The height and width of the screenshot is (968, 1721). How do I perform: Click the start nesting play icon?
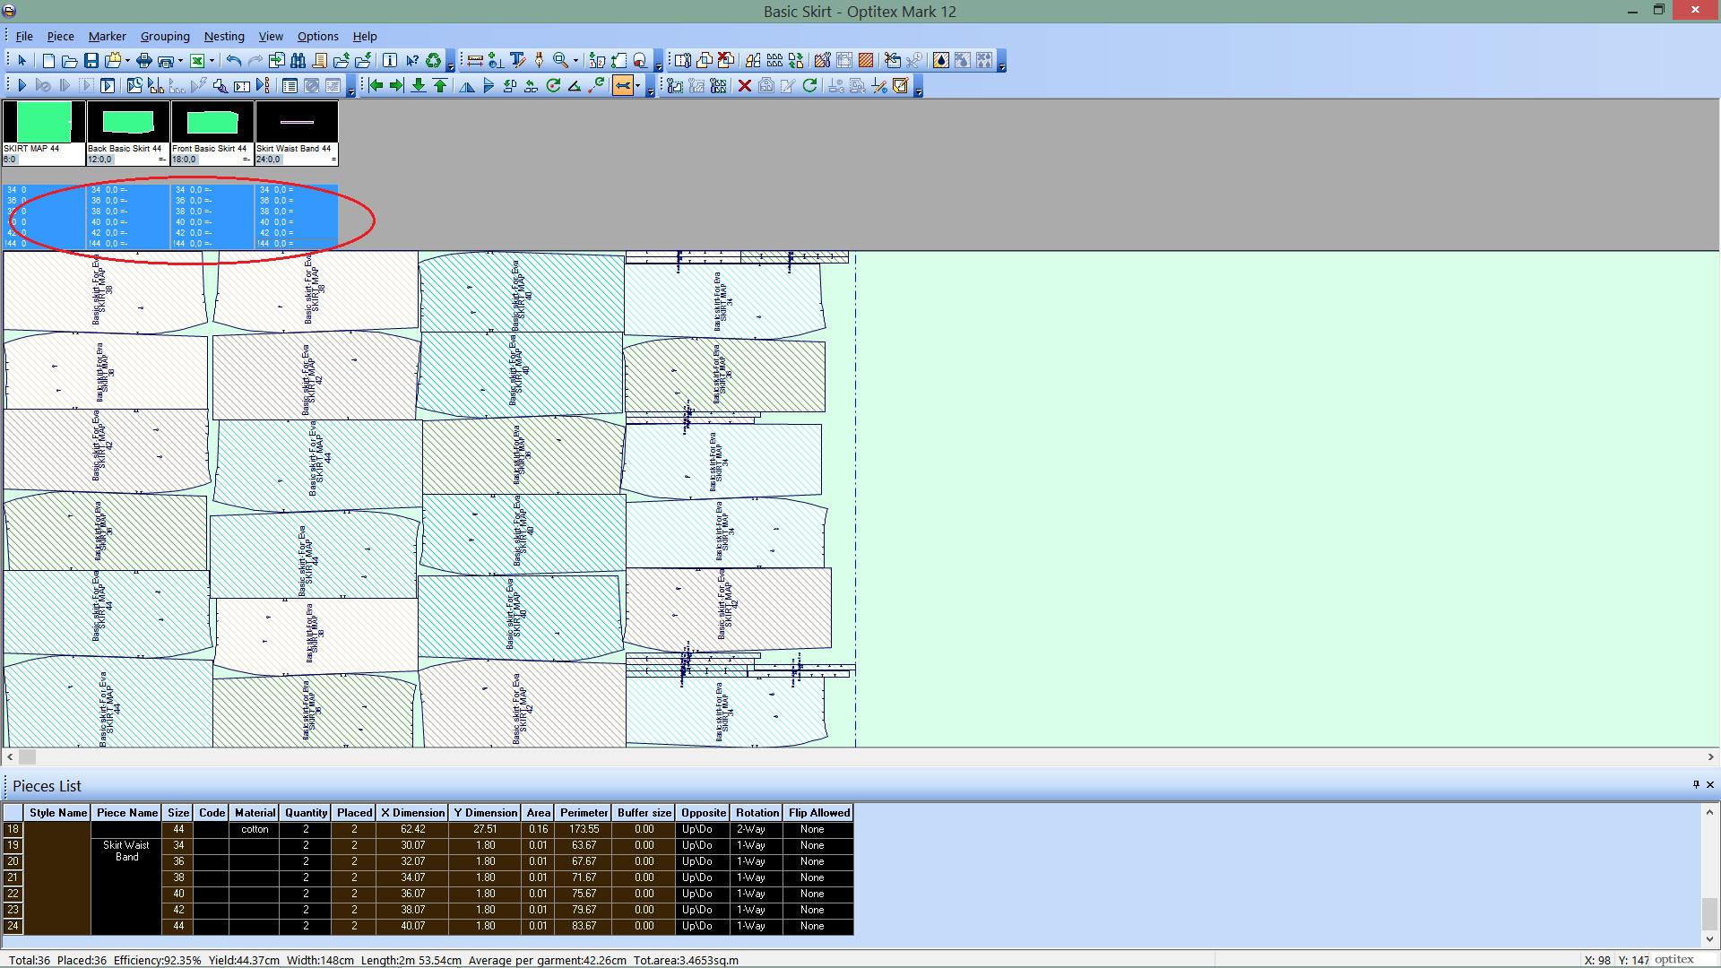coord(22,86)
